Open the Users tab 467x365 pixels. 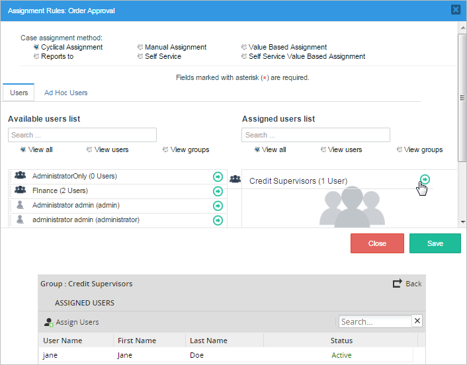[x=19, y=93]
